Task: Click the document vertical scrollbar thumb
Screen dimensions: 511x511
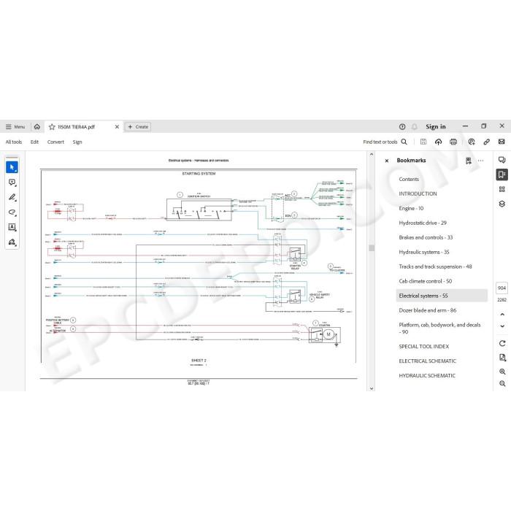Action: pos(372,248)
